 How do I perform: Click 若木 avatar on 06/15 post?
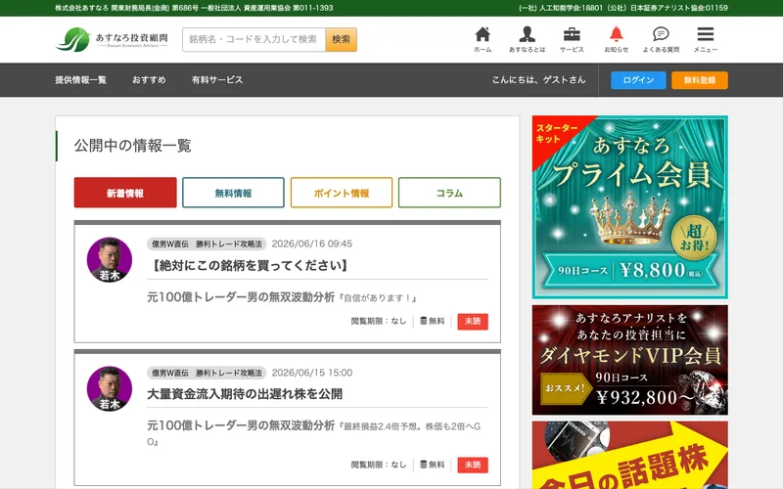(110, 388)
